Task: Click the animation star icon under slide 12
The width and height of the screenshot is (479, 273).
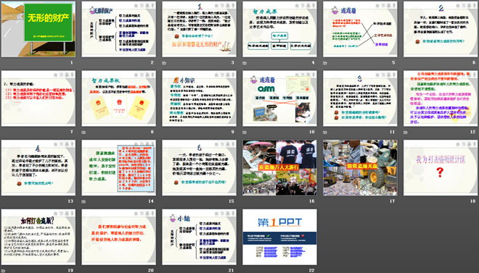Action: (x=406, y=132)
